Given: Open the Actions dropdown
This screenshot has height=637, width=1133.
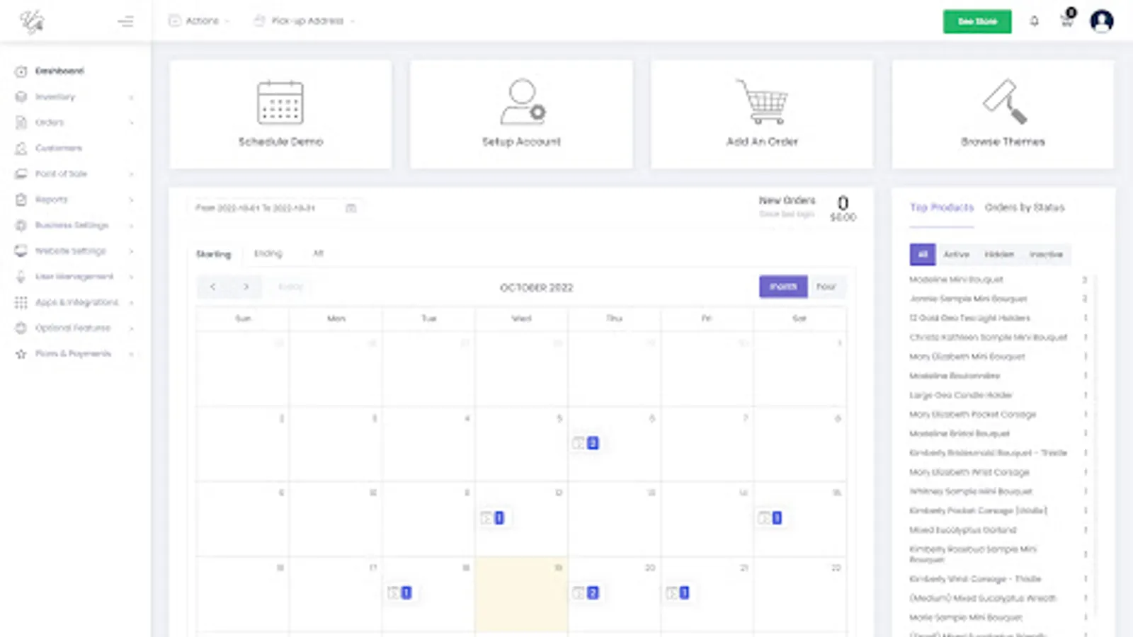Looking at the screenshot, I should click(x=199, y=21).
